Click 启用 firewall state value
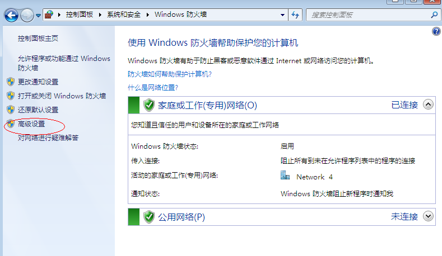Screen dimensions: 442x256 (x=287, y=146)
